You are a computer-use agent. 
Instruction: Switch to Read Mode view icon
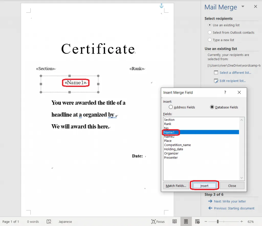point(174,222)
